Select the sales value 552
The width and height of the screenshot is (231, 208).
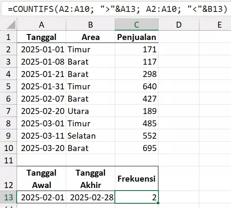(x=137, y=136)
